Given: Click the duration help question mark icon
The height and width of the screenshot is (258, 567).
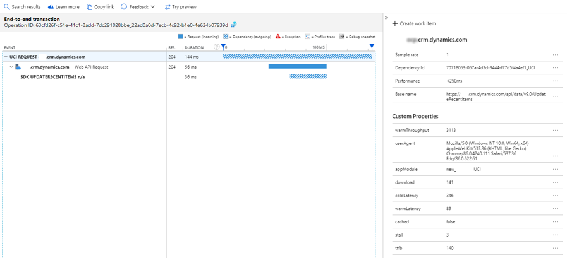Looking at the screenshot, I should click(x=216, y=47).
